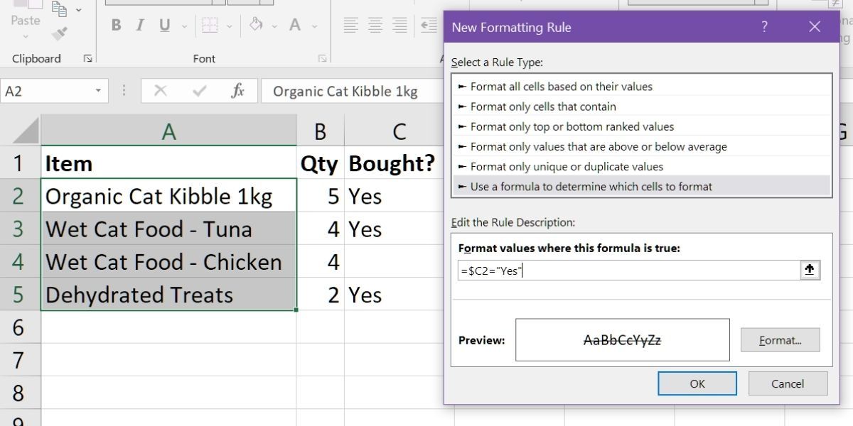Image resolution: width=853 pixels, height=426 pixels.
Task: Collapse dialog using formula range selector arrow
Action: click(810, 270)
